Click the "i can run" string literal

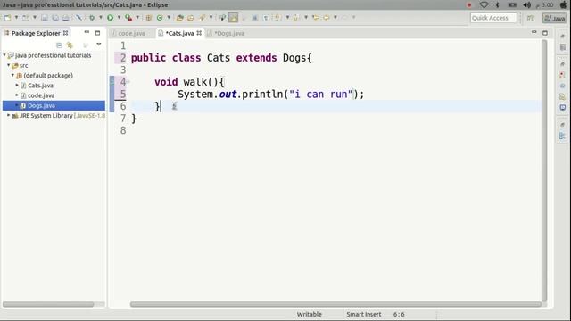pyautogui.click(x=321, y=95)
